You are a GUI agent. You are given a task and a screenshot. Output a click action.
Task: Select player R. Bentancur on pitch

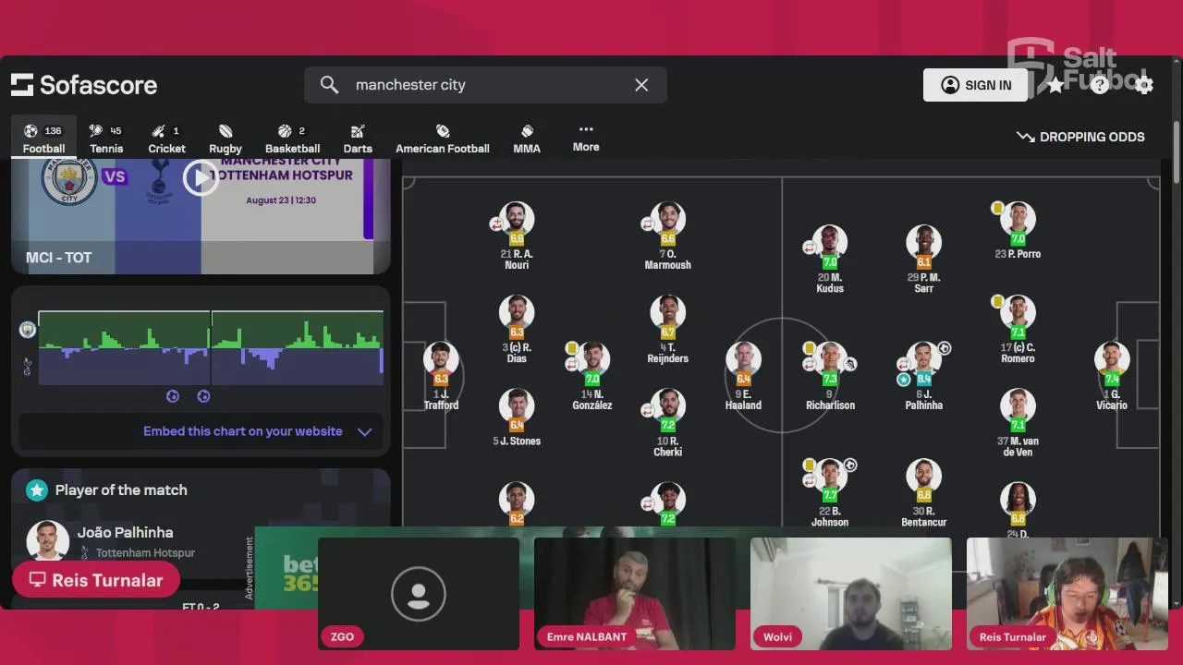coord(923,493)
